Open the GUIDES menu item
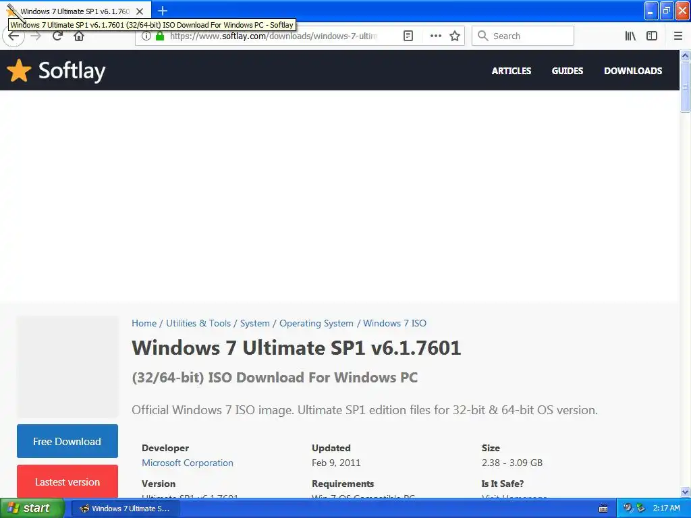 (567, 71)
